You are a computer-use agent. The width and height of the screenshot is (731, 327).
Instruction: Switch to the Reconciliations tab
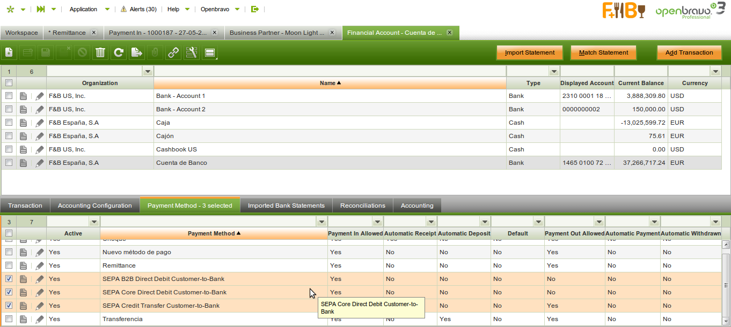tap(362, 206)
